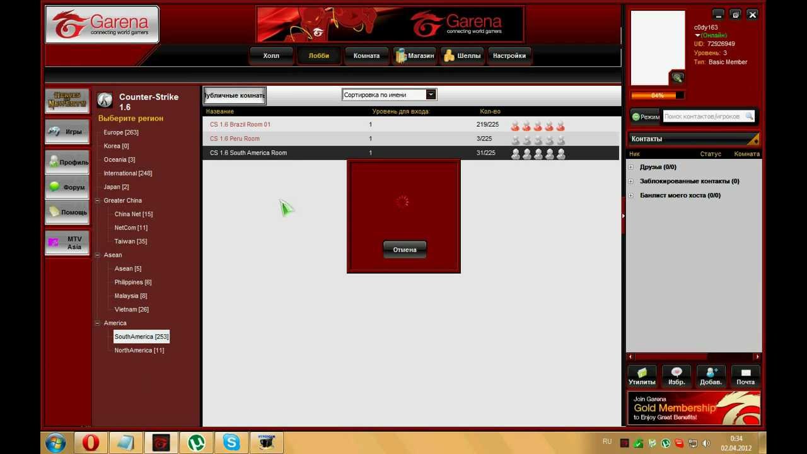Select the SouthAmerica [253] region

[x=142, y=337]
